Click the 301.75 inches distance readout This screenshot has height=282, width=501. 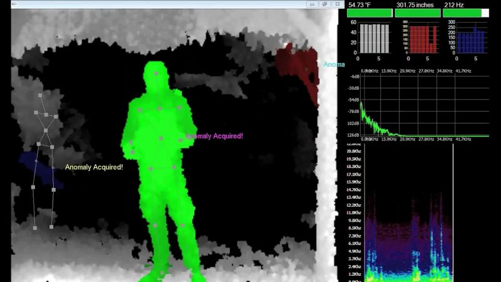pos(415,5)
